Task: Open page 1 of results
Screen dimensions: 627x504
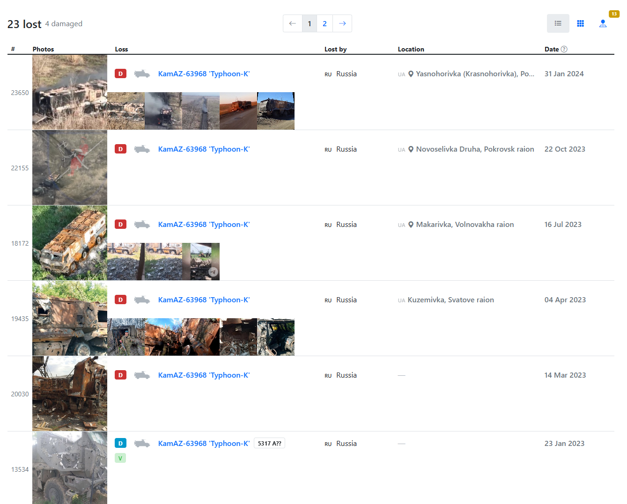Action: tap(310, 23)
